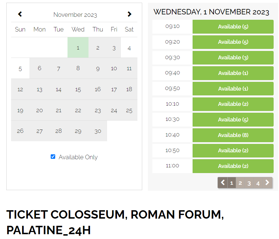The width and height of the screenshot is (279, 239).
Task: Select November 30 on the calendar
Action: (97, 131)
